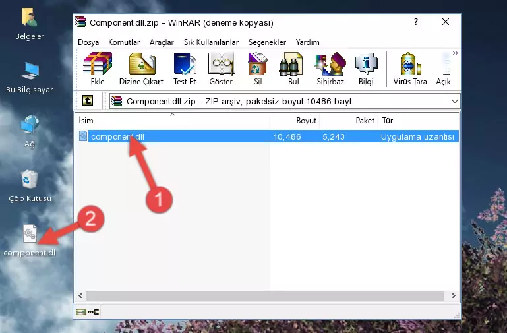Image resolution: width=507 pixels, height=333 pixels.
Task: Click the WinRAR title bar icon
Action: coord(80,22)
